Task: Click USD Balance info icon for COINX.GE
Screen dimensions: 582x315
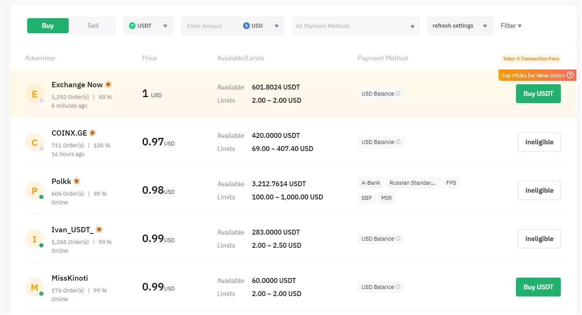Action: pyautogui.click(x=398, y=142)
